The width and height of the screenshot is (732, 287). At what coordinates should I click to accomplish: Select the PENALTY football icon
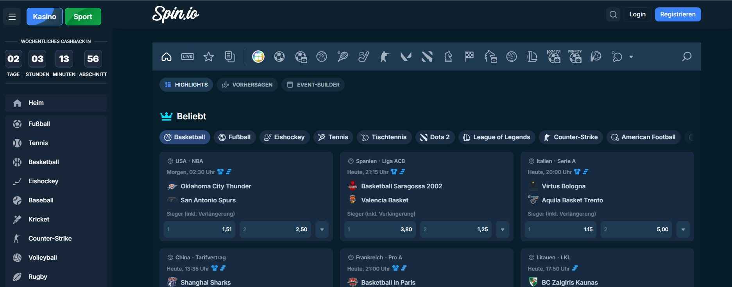[x=575, y=57]
